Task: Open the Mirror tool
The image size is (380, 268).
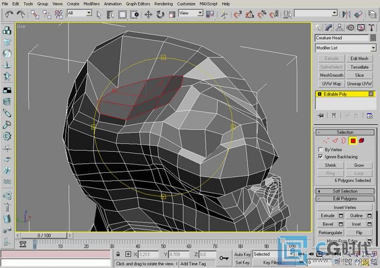Action: click(346, 14)
